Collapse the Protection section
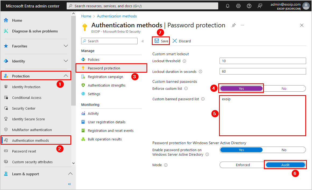The image size is (312, 190). 66,76
